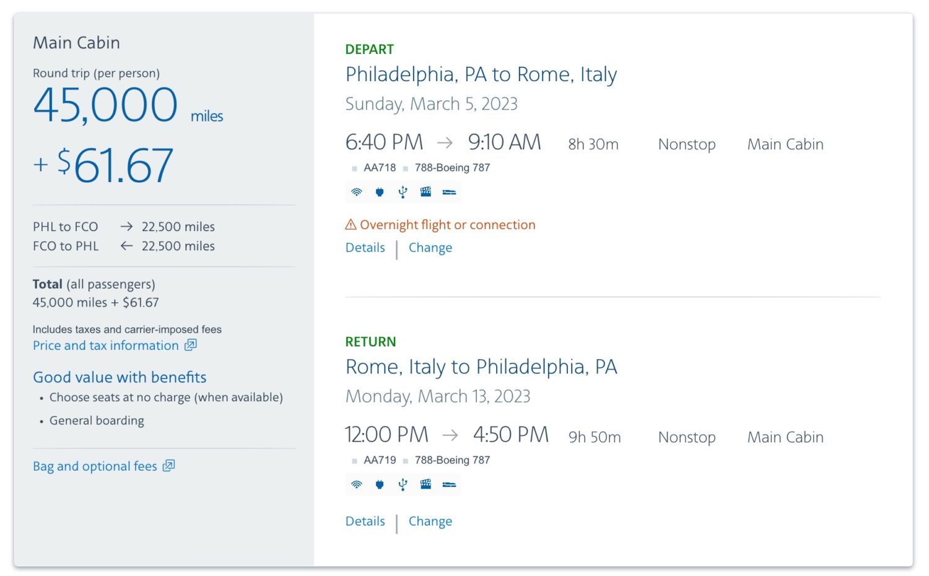Expand Details for the Philadelphia to Rome flight
Screen dimensions: 929x576
(x=365, y=248)
